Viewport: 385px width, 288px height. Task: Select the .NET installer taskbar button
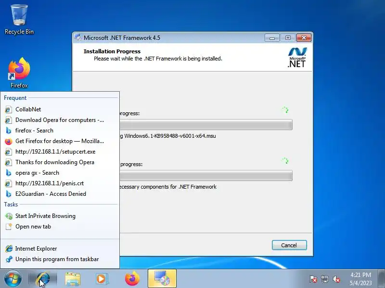point(162,279)
